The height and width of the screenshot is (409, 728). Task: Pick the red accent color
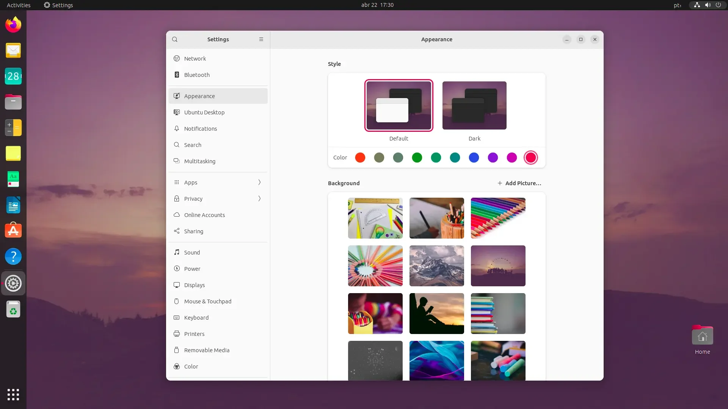point(531,158)
